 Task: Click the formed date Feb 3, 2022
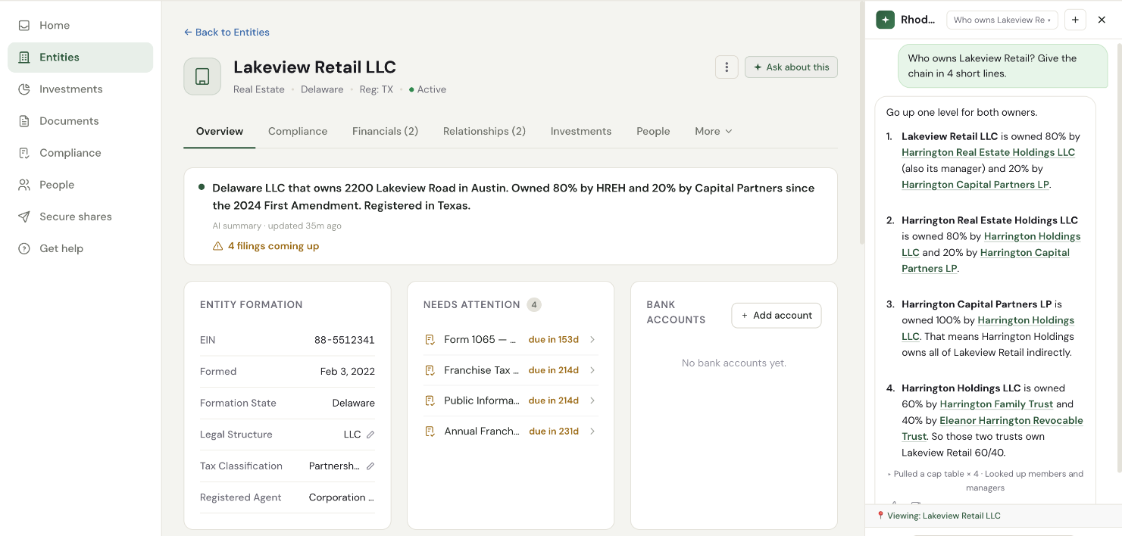[348, 371]
